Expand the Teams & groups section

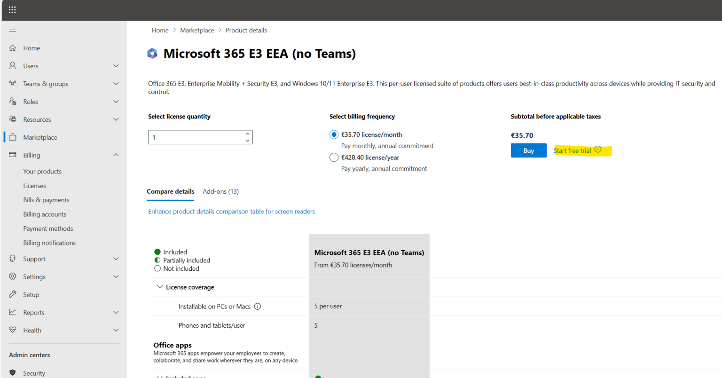tap(116, 83)
